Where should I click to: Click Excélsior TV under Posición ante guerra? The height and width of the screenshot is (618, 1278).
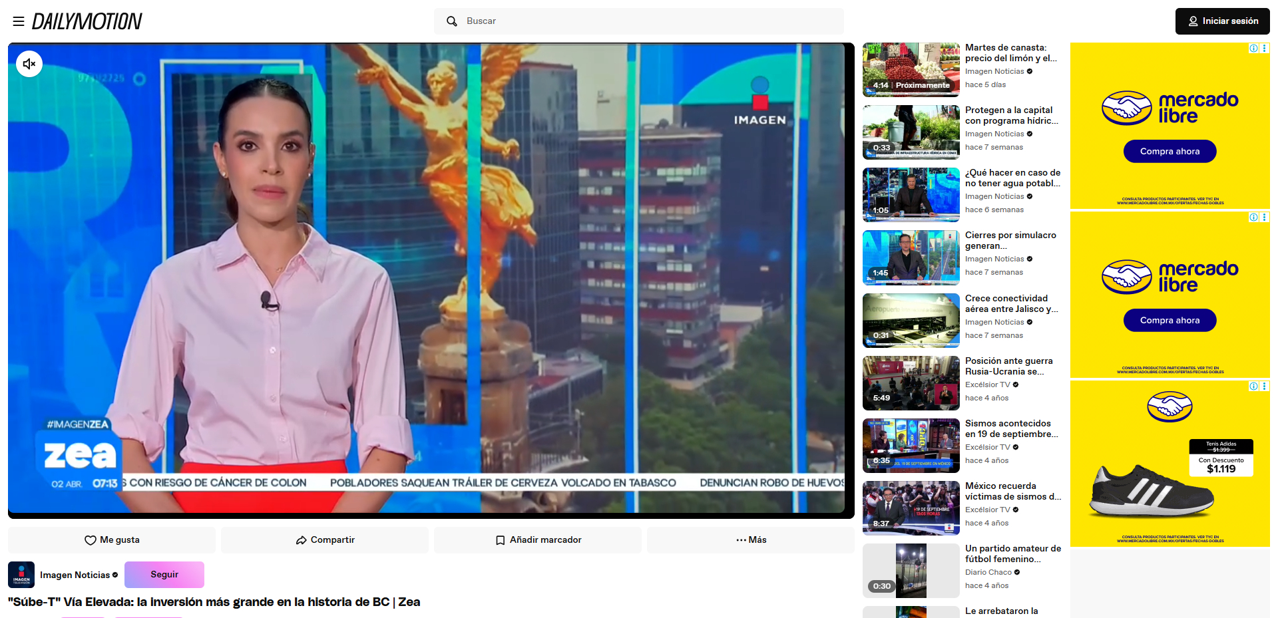[988, 385]
